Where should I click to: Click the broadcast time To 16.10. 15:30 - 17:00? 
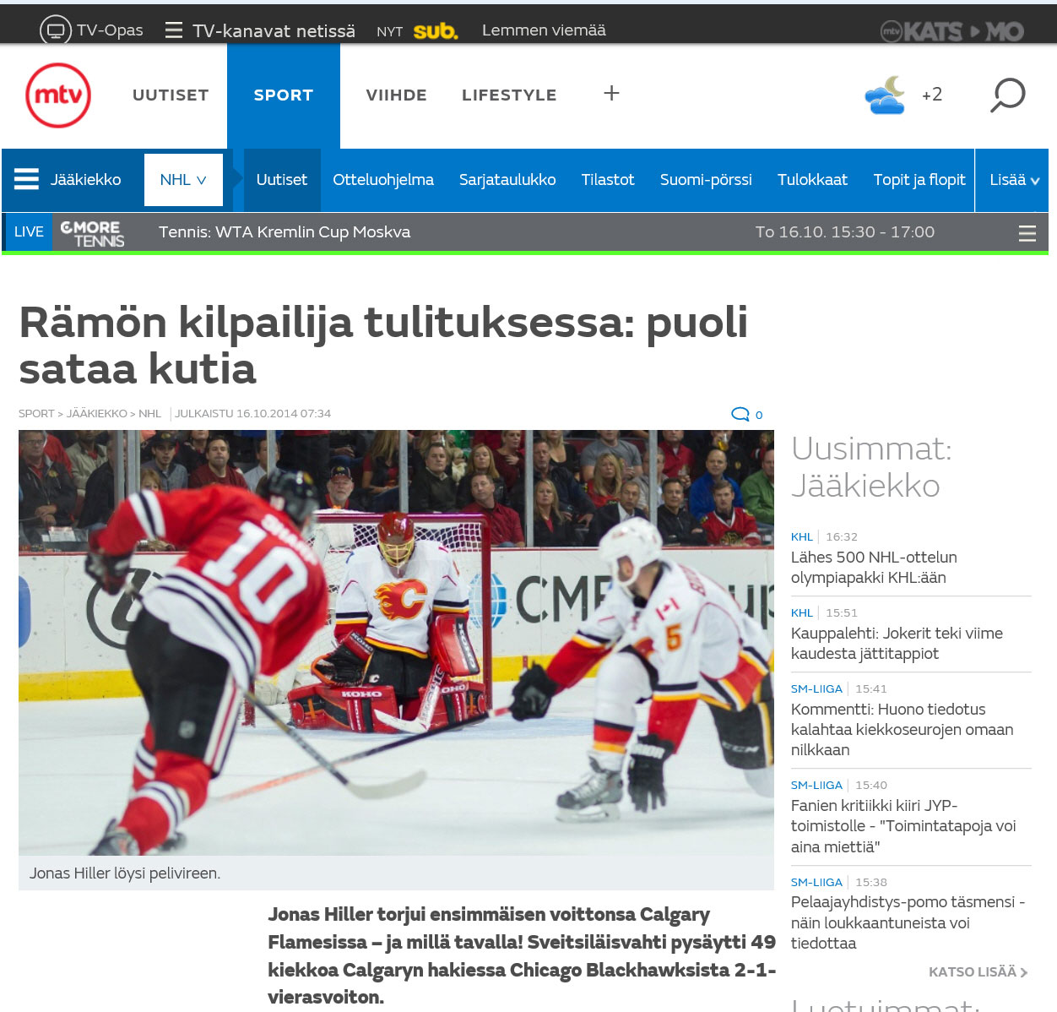point(845,232)
